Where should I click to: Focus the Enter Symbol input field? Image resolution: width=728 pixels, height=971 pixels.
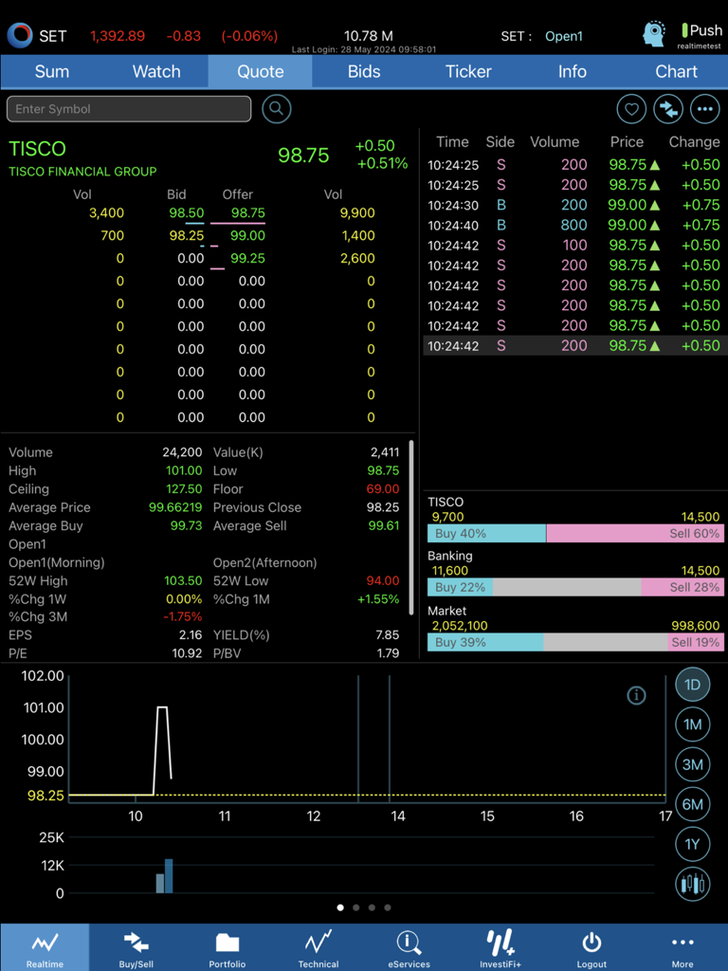129,109
